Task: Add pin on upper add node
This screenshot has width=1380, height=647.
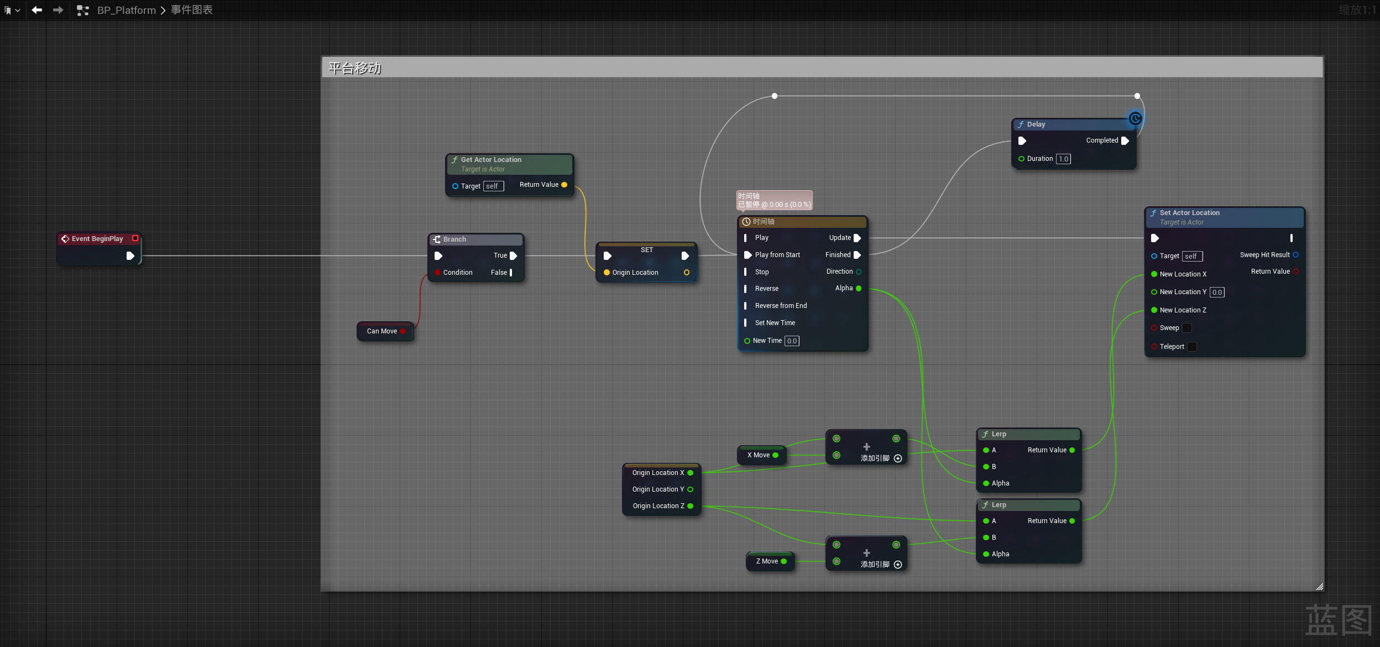Action: tap(898, 458)
